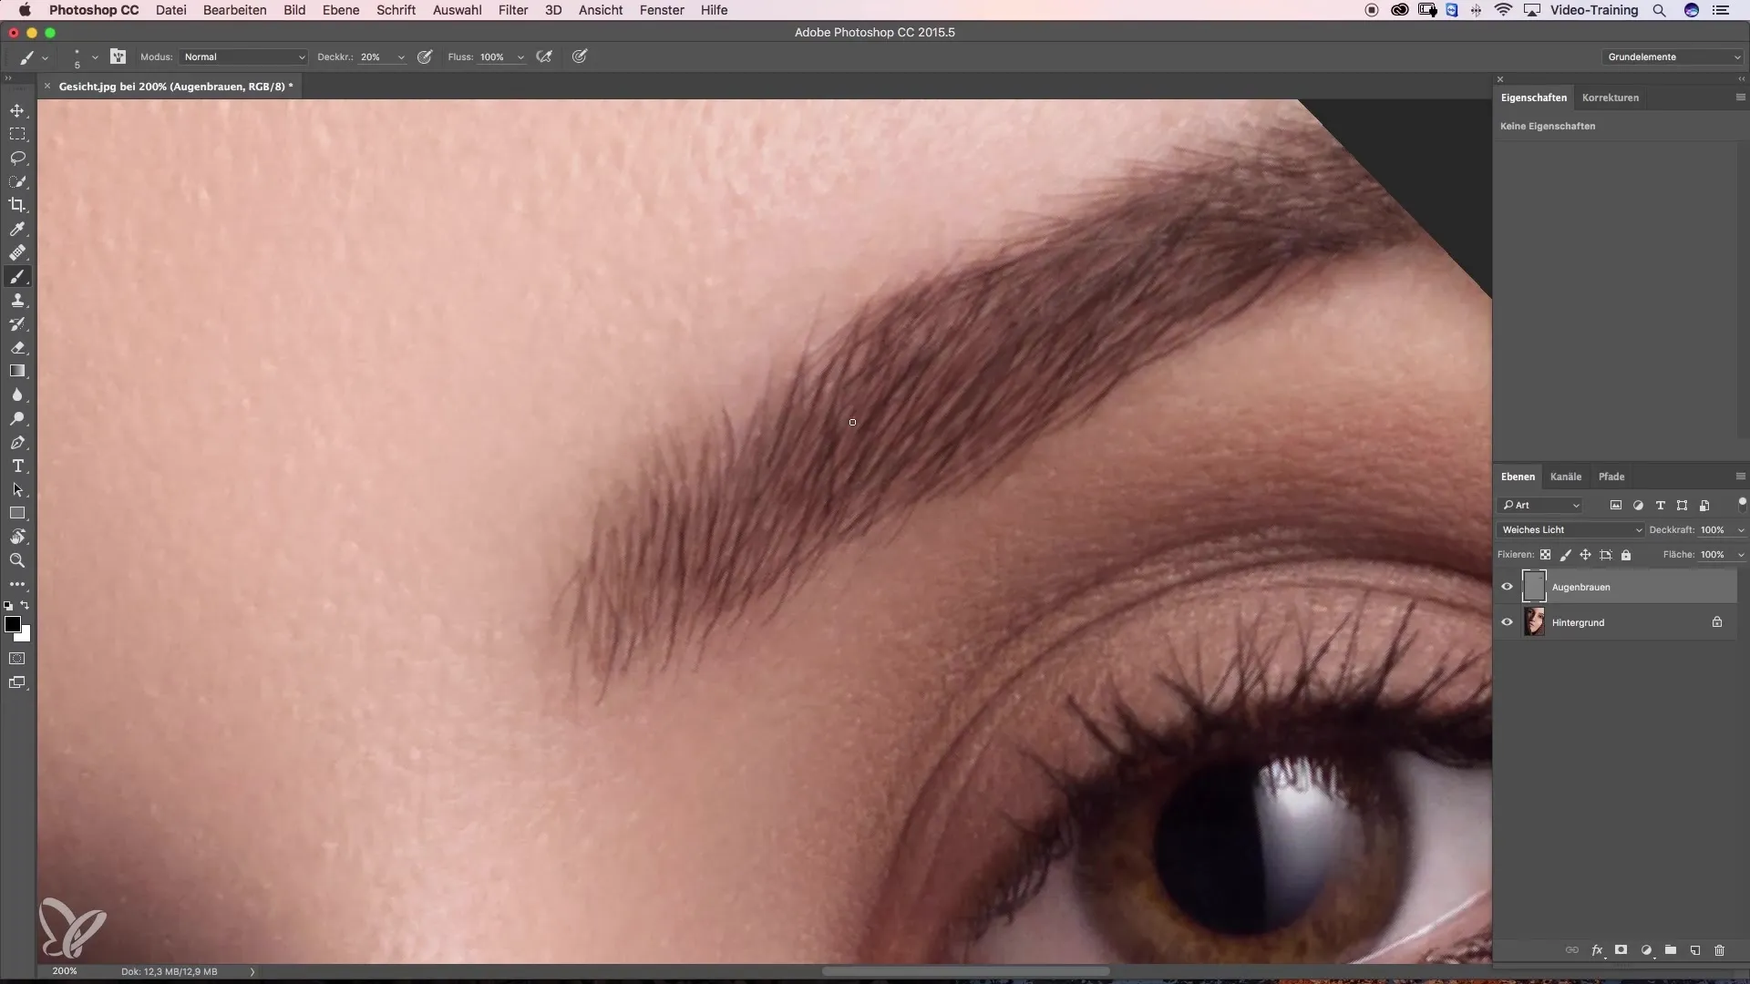Open the Art layer filter dropdown

tap(1540, 506)
